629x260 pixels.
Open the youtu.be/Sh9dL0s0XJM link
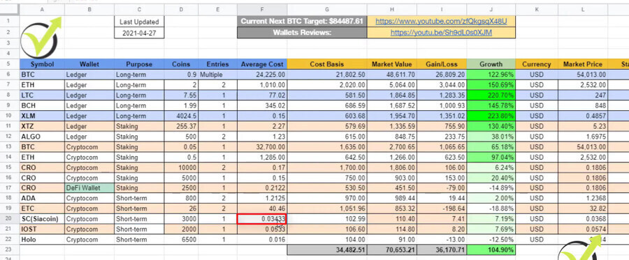point(441,33)
